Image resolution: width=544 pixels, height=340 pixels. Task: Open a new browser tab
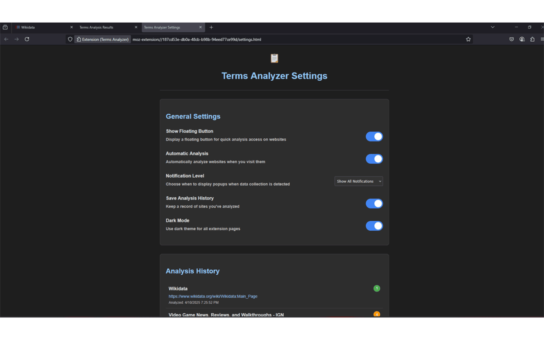tap(211, 27)
